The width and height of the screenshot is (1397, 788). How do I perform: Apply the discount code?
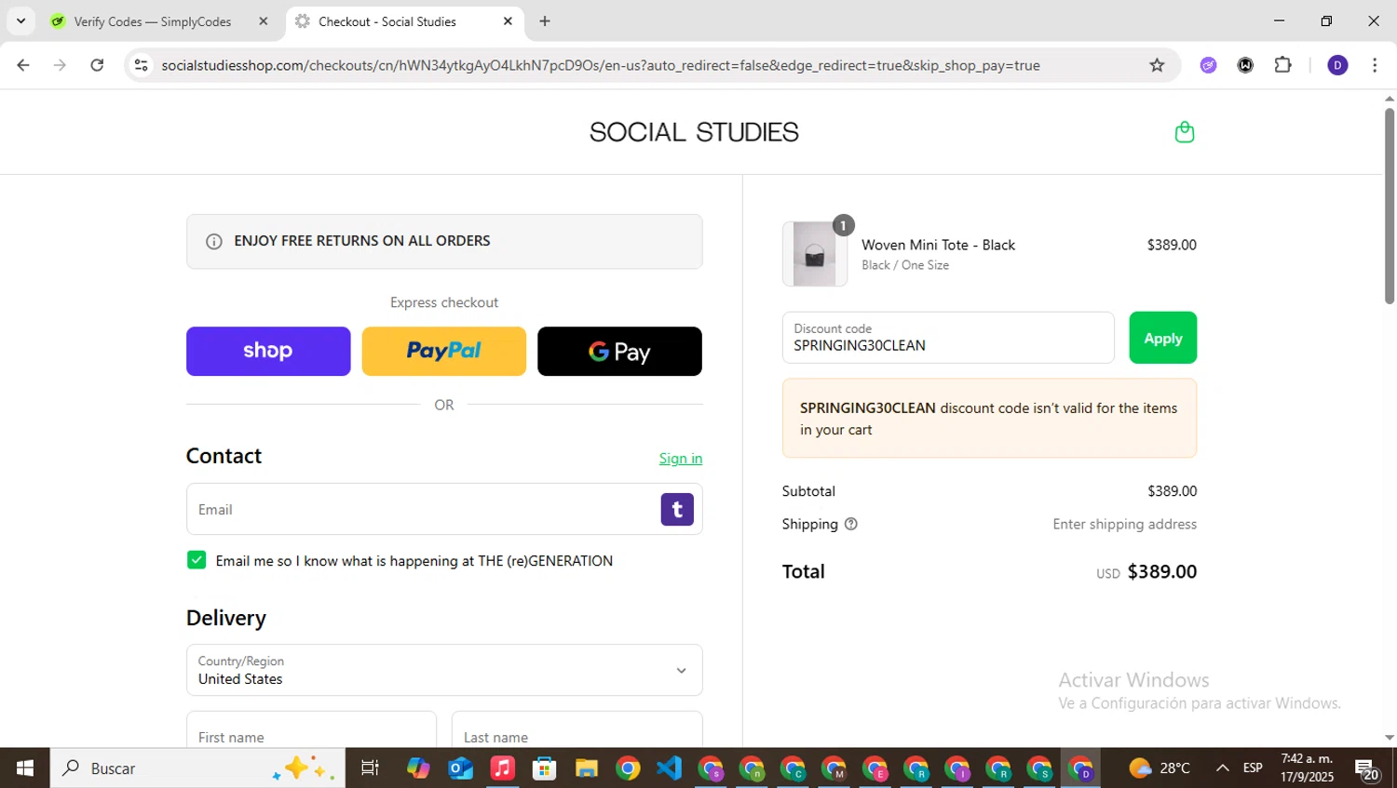[1162, 338]
